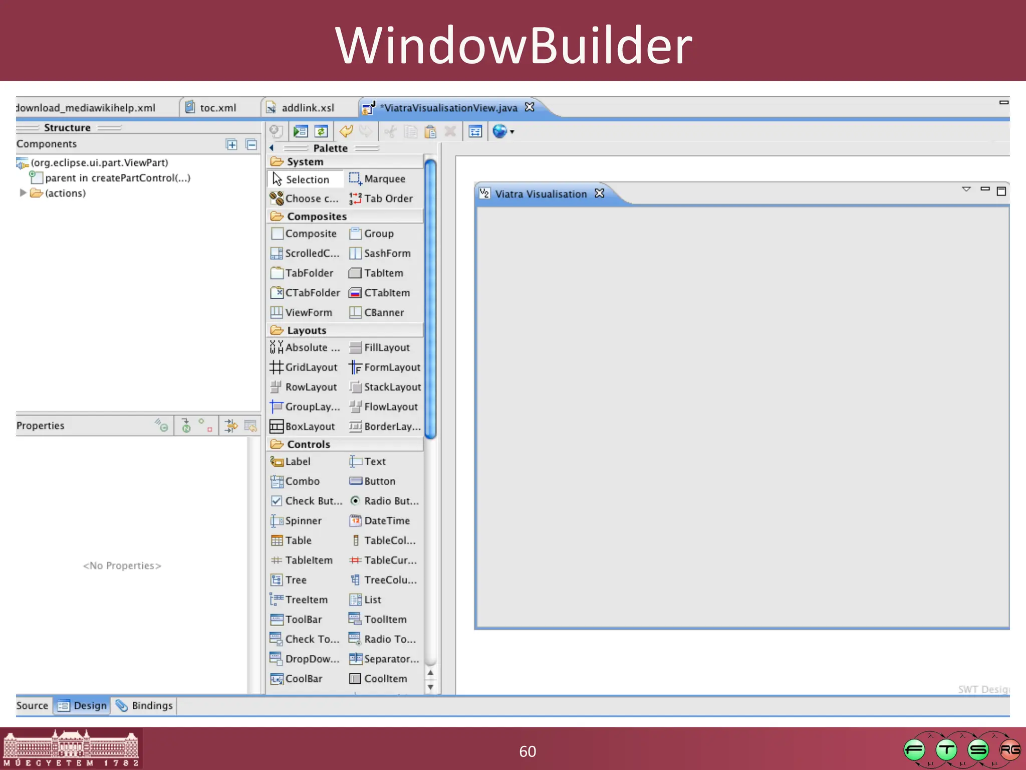Image resolution: width=1026 pixels, height=770 pixels.
Task: Select the Check ToolItem palette entry
Action: pos(305,639)
